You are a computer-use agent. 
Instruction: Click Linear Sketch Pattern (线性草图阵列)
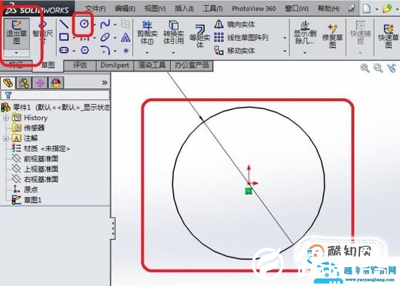pyautogui.click(x=241, y=38)
